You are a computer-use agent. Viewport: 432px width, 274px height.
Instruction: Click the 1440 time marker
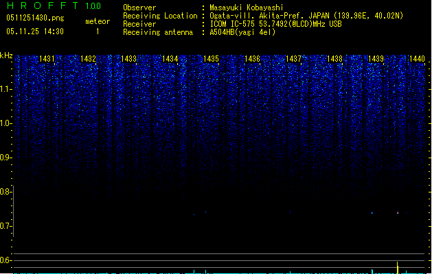[417, 59]
